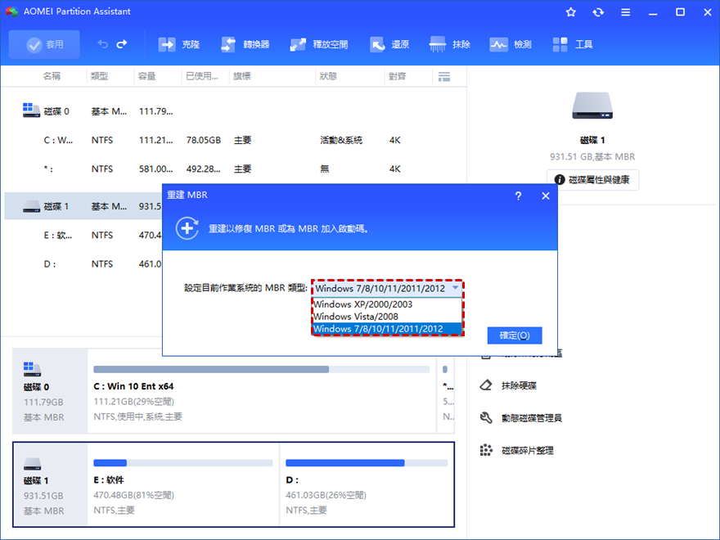Open help in Rebuild MBR dialog
The width and height of the screenshot is (720, 540).
point(518,196)
